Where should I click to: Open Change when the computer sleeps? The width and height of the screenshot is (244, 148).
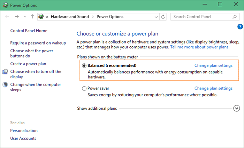(36, 87)
